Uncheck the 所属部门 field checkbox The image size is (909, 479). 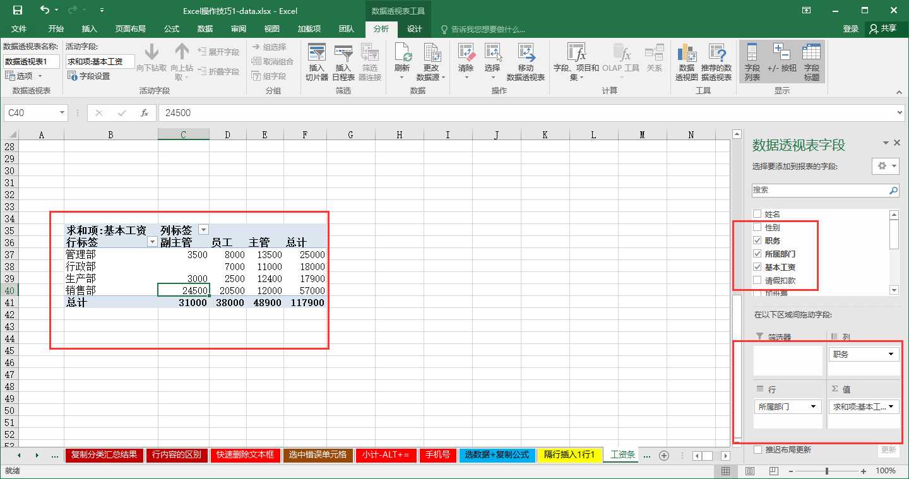tap(757, 254)
